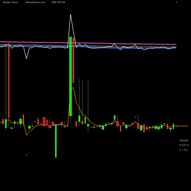Click the "MunafaSutra.com" label
Screen dimensions: 191x191
36,2
